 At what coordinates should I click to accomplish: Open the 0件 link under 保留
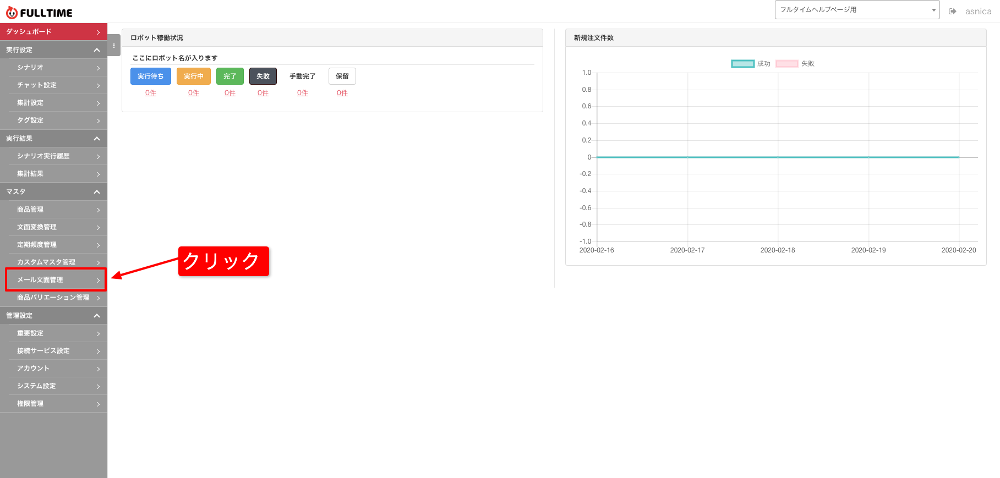click(x=342, y=93)
